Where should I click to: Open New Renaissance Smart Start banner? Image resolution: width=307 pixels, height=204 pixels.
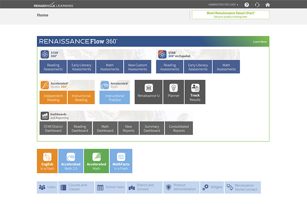pyautogui.click(x=231, y=15)
